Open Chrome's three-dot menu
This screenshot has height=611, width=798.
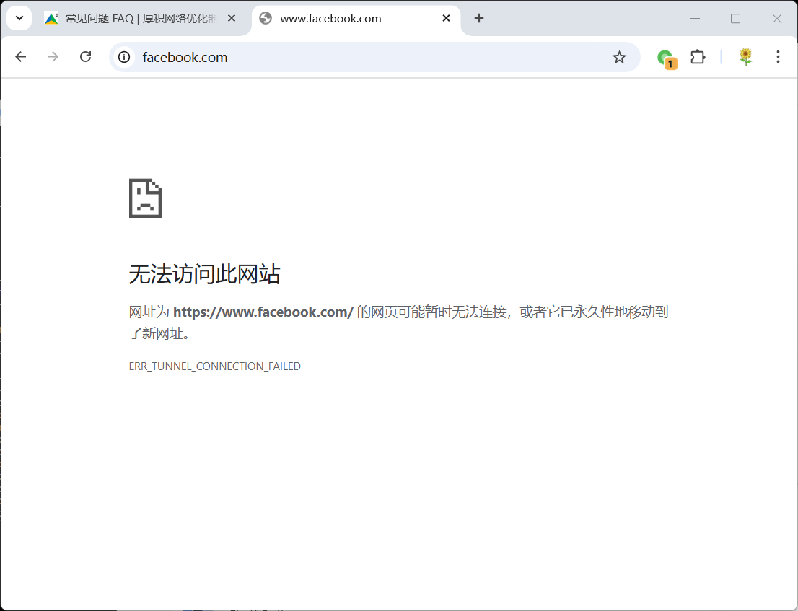click(778, 57)
